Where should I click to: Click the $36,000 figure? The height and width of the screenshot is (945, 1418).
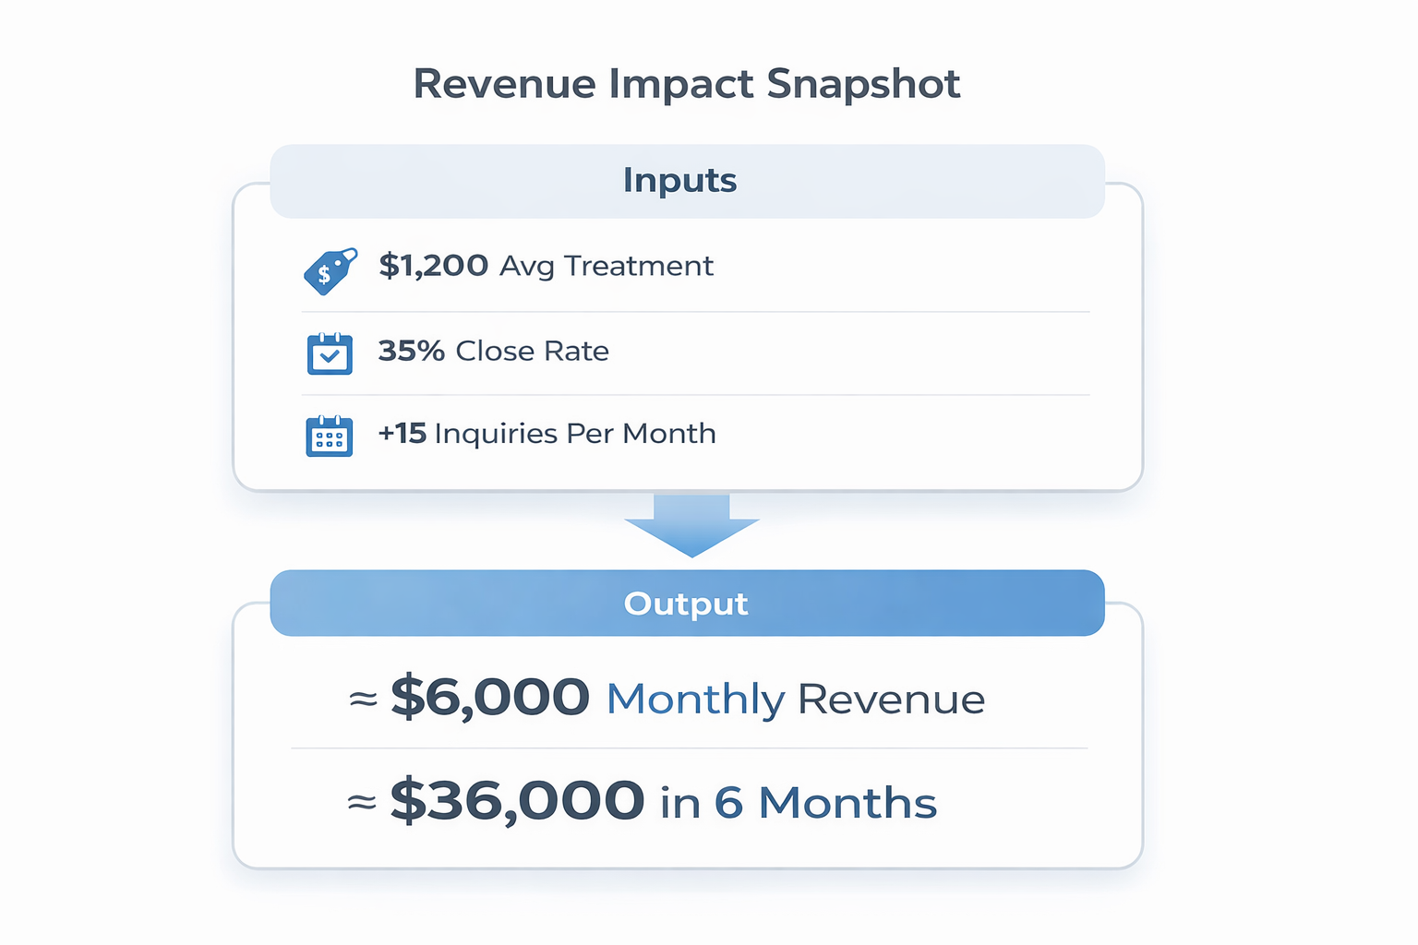tap(517, 800)
